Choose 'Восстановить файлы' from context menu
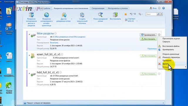This screenshot has height=106, width=188. pyautogui.click(x=171, y=46)
